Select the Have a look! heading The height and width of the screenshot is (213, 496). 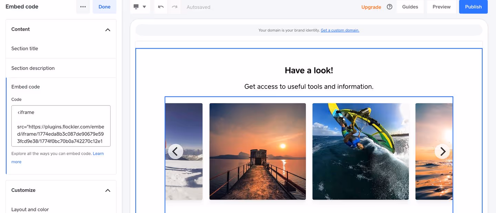click(x=309, y=70)
